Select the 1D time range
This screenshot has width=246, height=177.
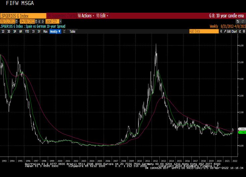[3, 31]
